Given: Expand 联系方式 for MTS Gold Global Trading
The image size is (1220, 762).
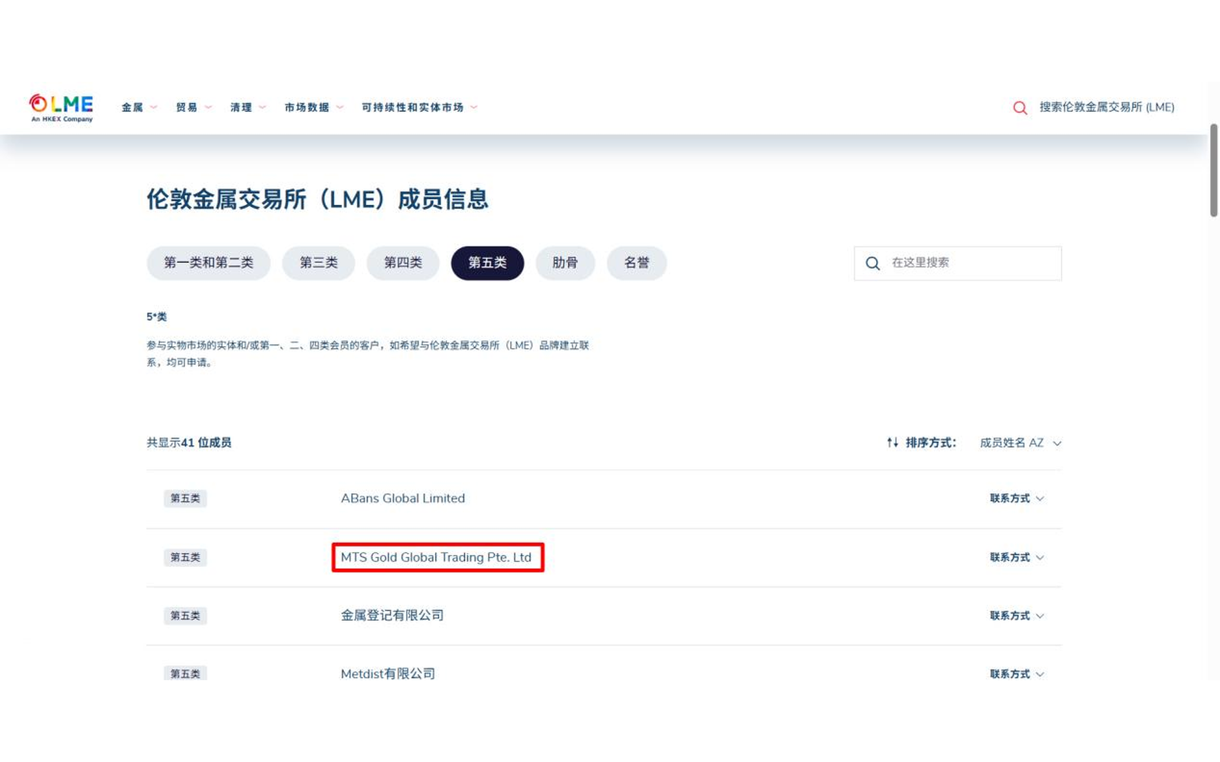Looking at the screenshot, I should tap(1016, 557).
